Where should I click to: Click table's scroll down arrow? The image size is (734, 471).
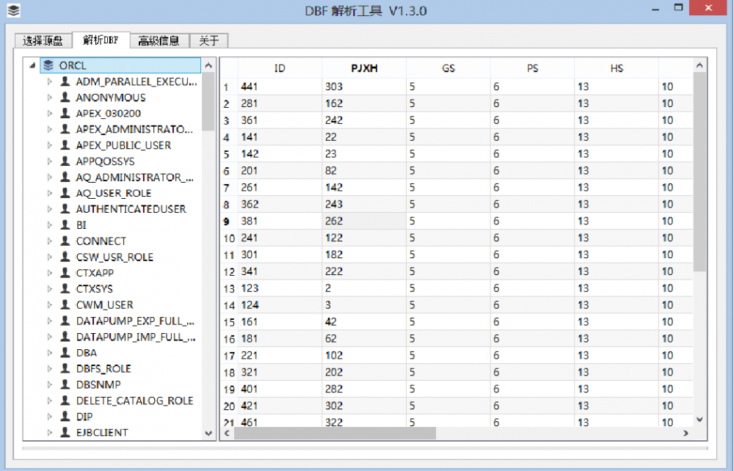(700, 419)
